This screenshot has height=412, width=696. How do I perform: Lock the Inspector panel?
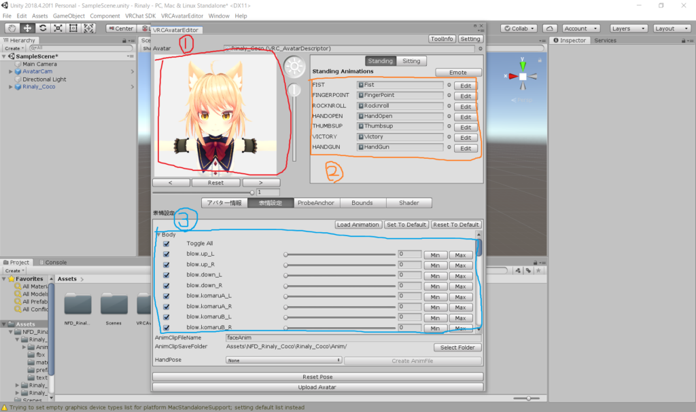(x=684, y=40)
